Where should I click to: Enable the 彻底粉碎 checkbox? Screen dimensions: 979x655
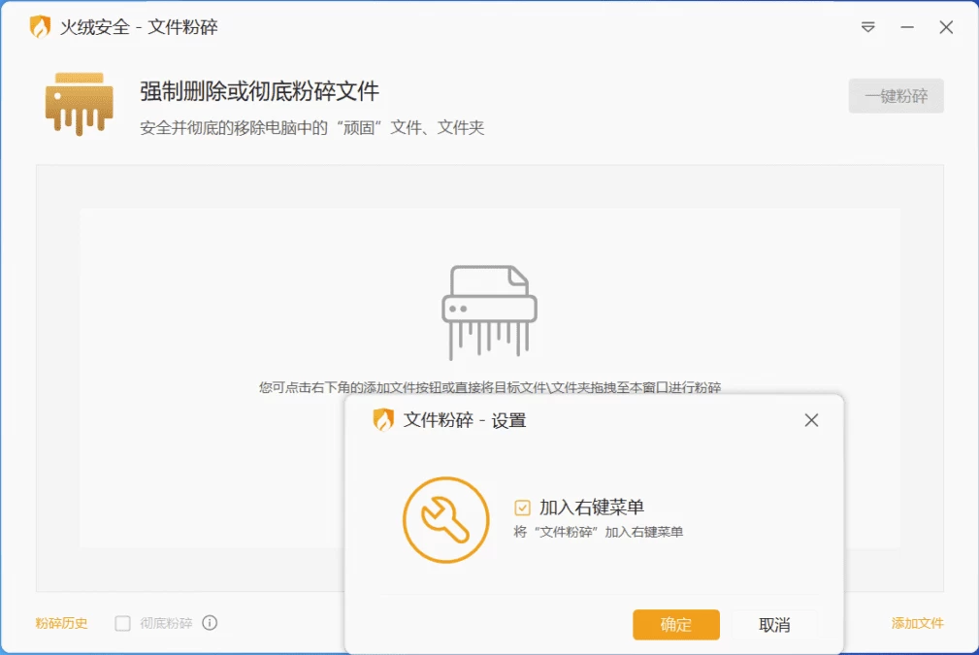tap(123, 623)
